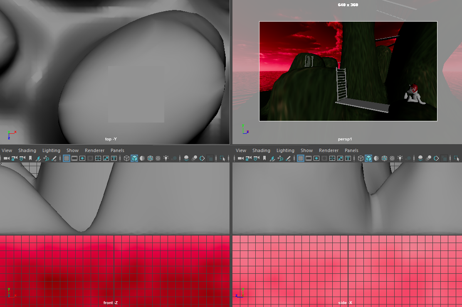Toggle Grid display in side panel toolbar
The width and height of the screenshot is (462, 307).
(301, 158)
